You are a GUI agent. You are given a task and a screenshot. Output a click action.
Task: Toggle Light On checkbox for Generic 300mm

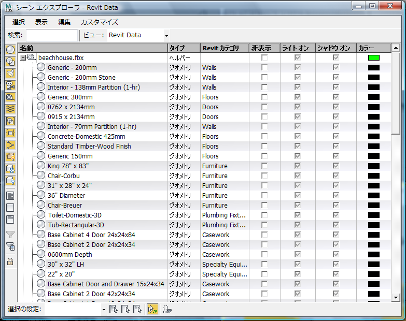coord(298,97)
